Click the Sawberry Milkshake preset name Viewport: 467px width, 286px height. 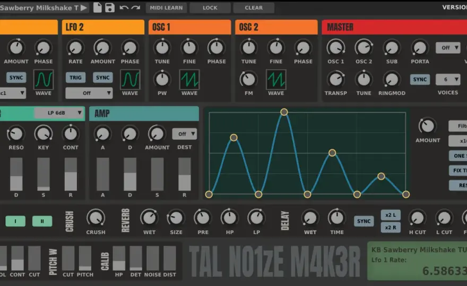(39, 8)
